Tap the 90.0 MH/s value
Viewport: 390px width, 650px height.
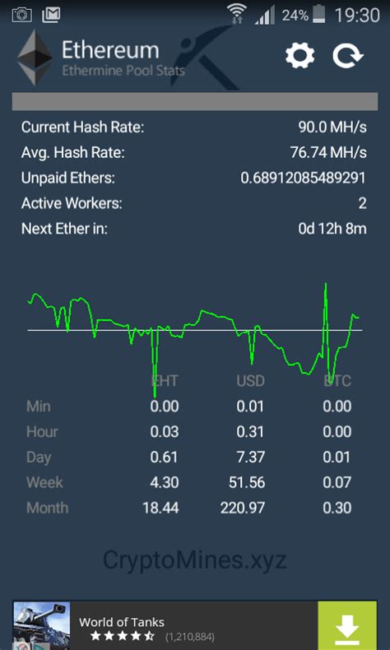pos(332,128)
